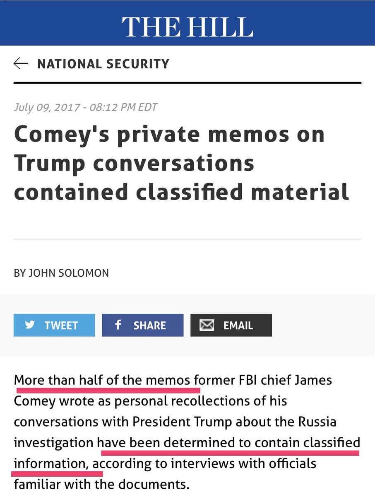Open The Hill homepage logo

(x=187, y=27)
